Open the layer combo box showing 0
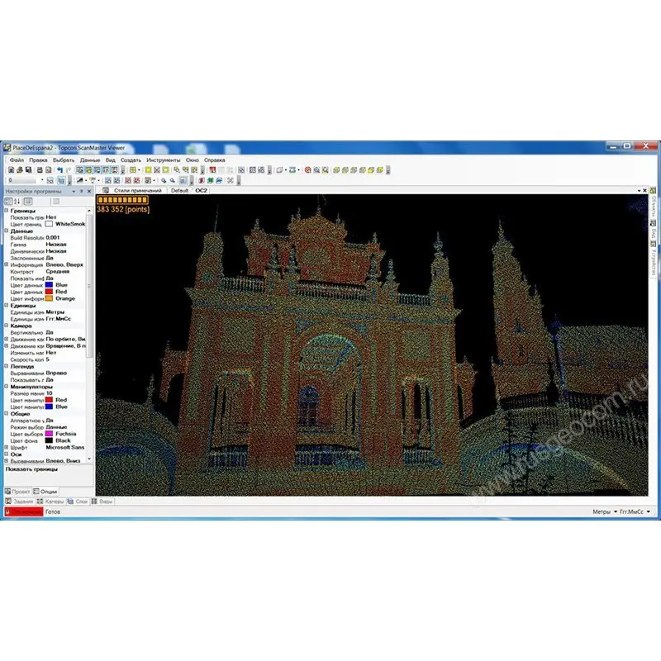This screenshot has height=661, width=661. [x=25, y=179]
